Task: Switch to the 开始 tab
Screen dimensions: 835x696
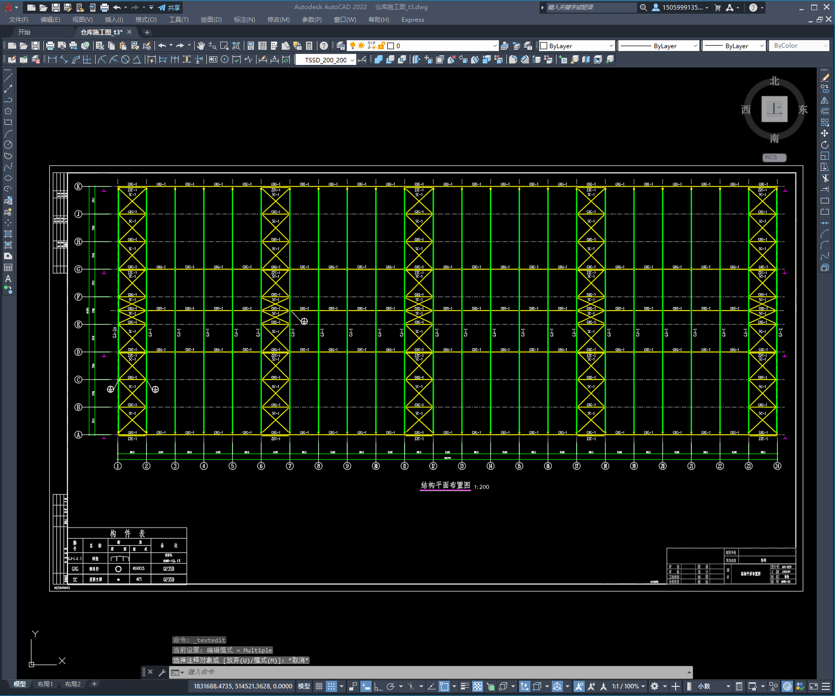Action: (24, 32)
